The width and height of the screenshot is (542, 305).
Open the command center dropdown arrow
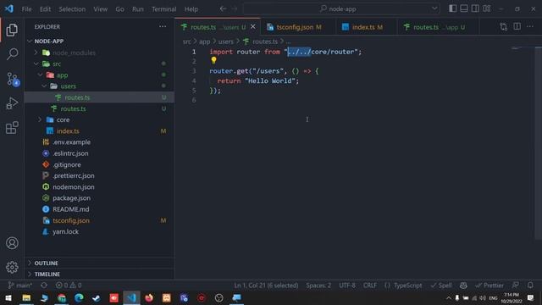coord(434,8)
